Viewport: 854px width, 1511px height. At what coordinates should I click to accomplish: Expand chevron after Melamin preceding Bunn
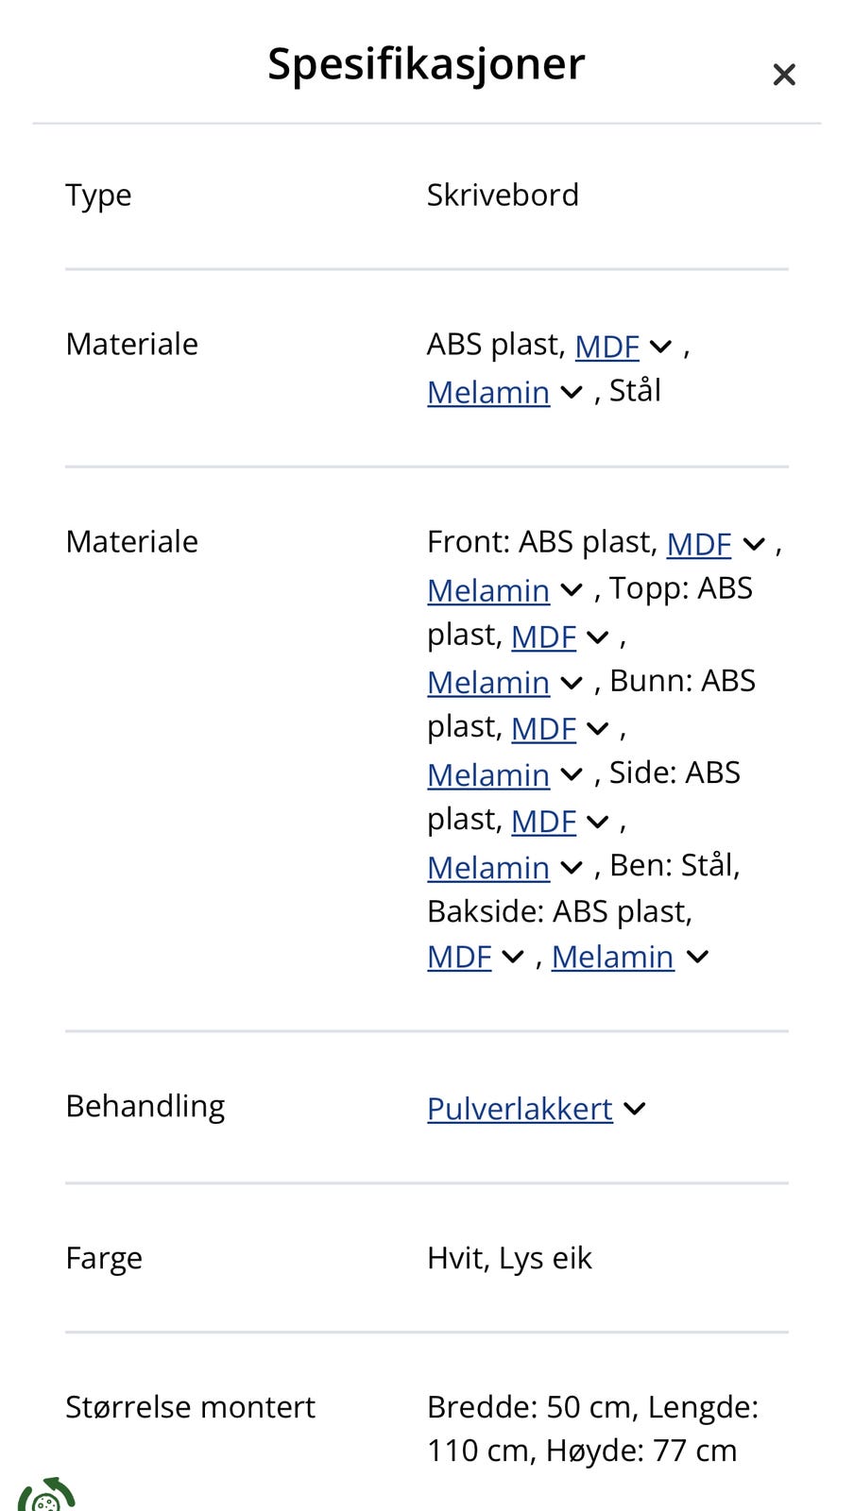(572, 682)
